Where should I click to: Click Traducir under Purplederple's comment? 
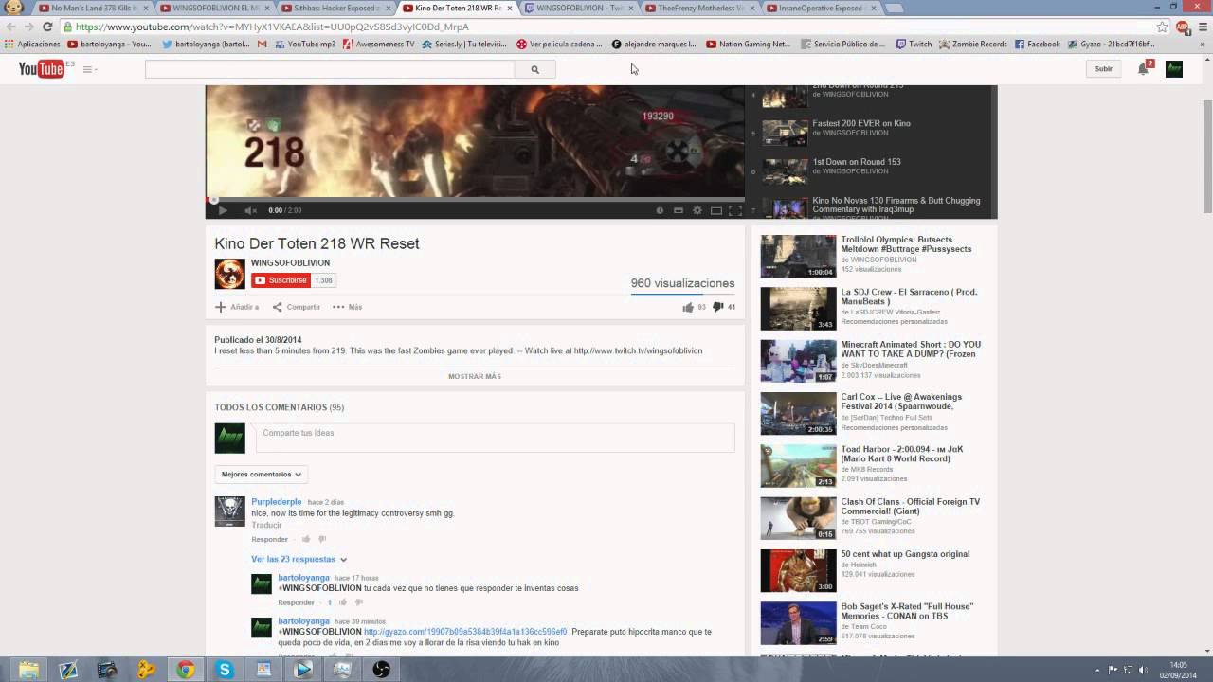click(x=266, y=525)
